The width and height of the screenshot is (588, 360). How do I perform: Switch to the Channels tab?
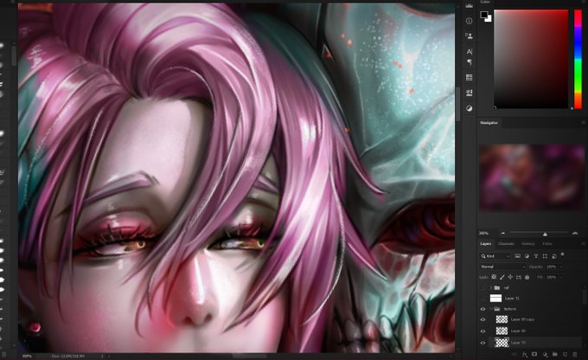(506, 244)
